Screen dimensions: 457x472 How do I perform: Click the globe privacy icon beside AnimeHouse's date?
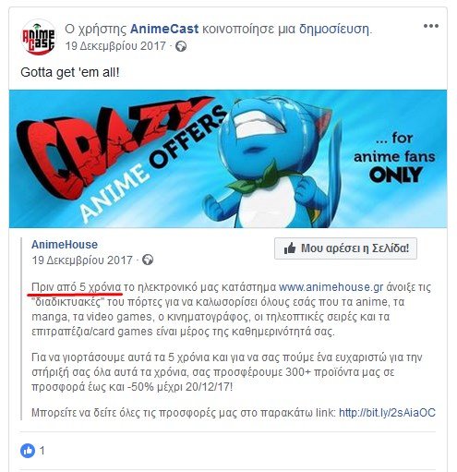click(148, 260)
